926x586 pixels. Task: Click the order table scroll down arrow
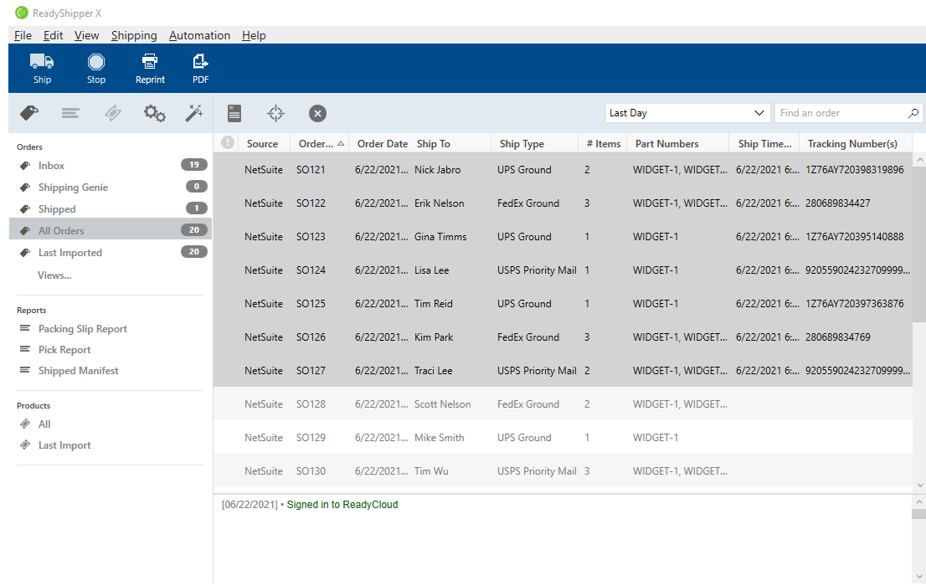[x=919, y=485]
